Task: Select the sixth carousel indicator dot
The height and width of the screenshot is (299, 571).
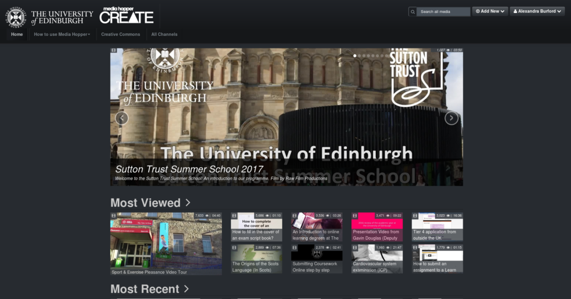Action: pyautogui.click(x=378, y=56)
